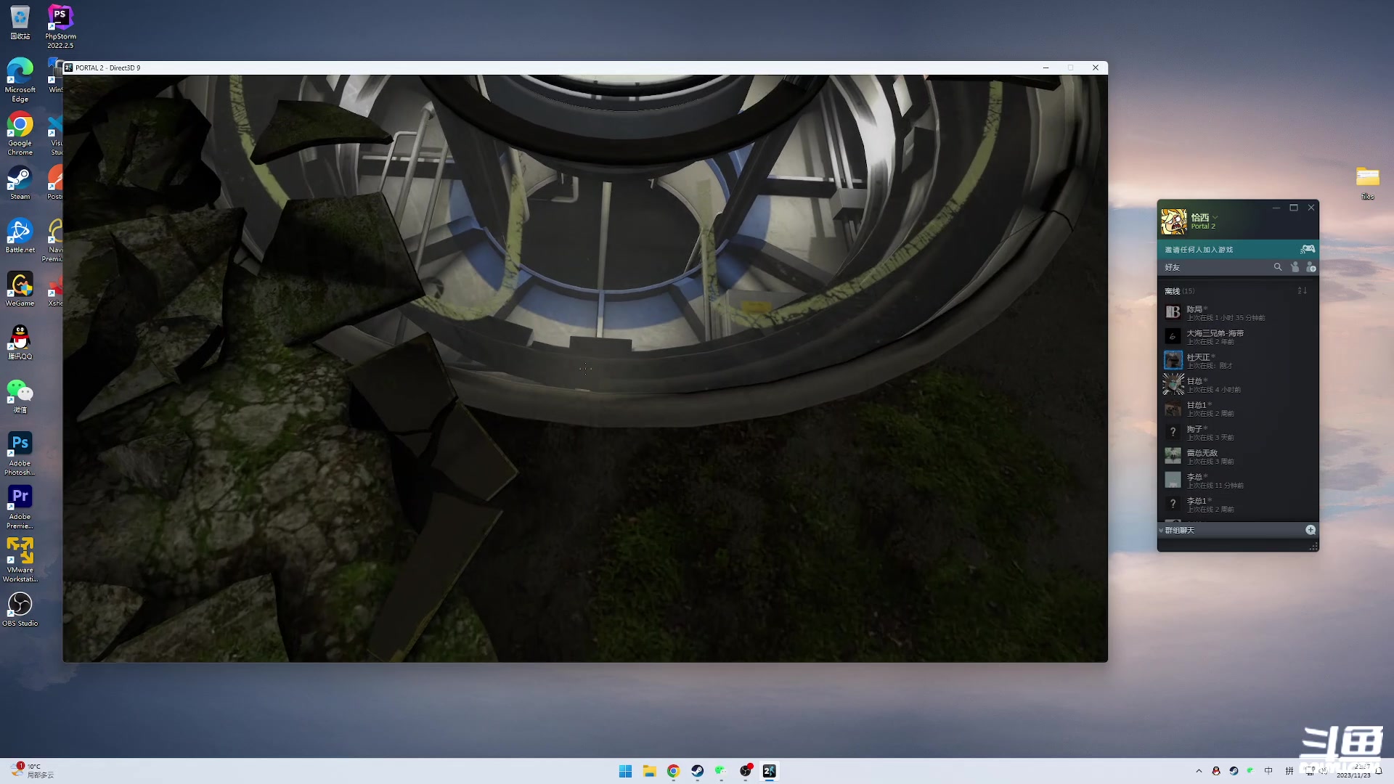Click QQ penguin icon in system tray
1394x784 pixels.
point(1216,771)
